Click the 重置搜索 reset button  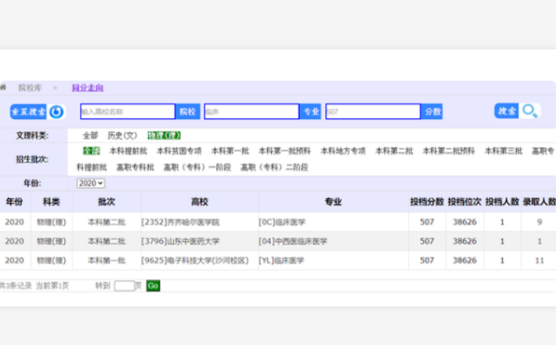pyautogui.click(x=28, y=112)
